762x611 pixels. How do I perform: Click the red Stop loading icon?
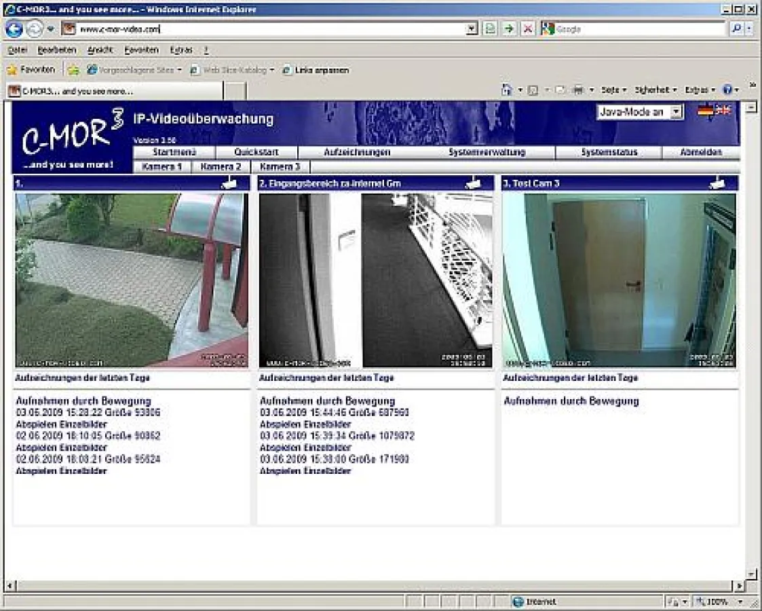pyautogui.click(x=527, y=29)
